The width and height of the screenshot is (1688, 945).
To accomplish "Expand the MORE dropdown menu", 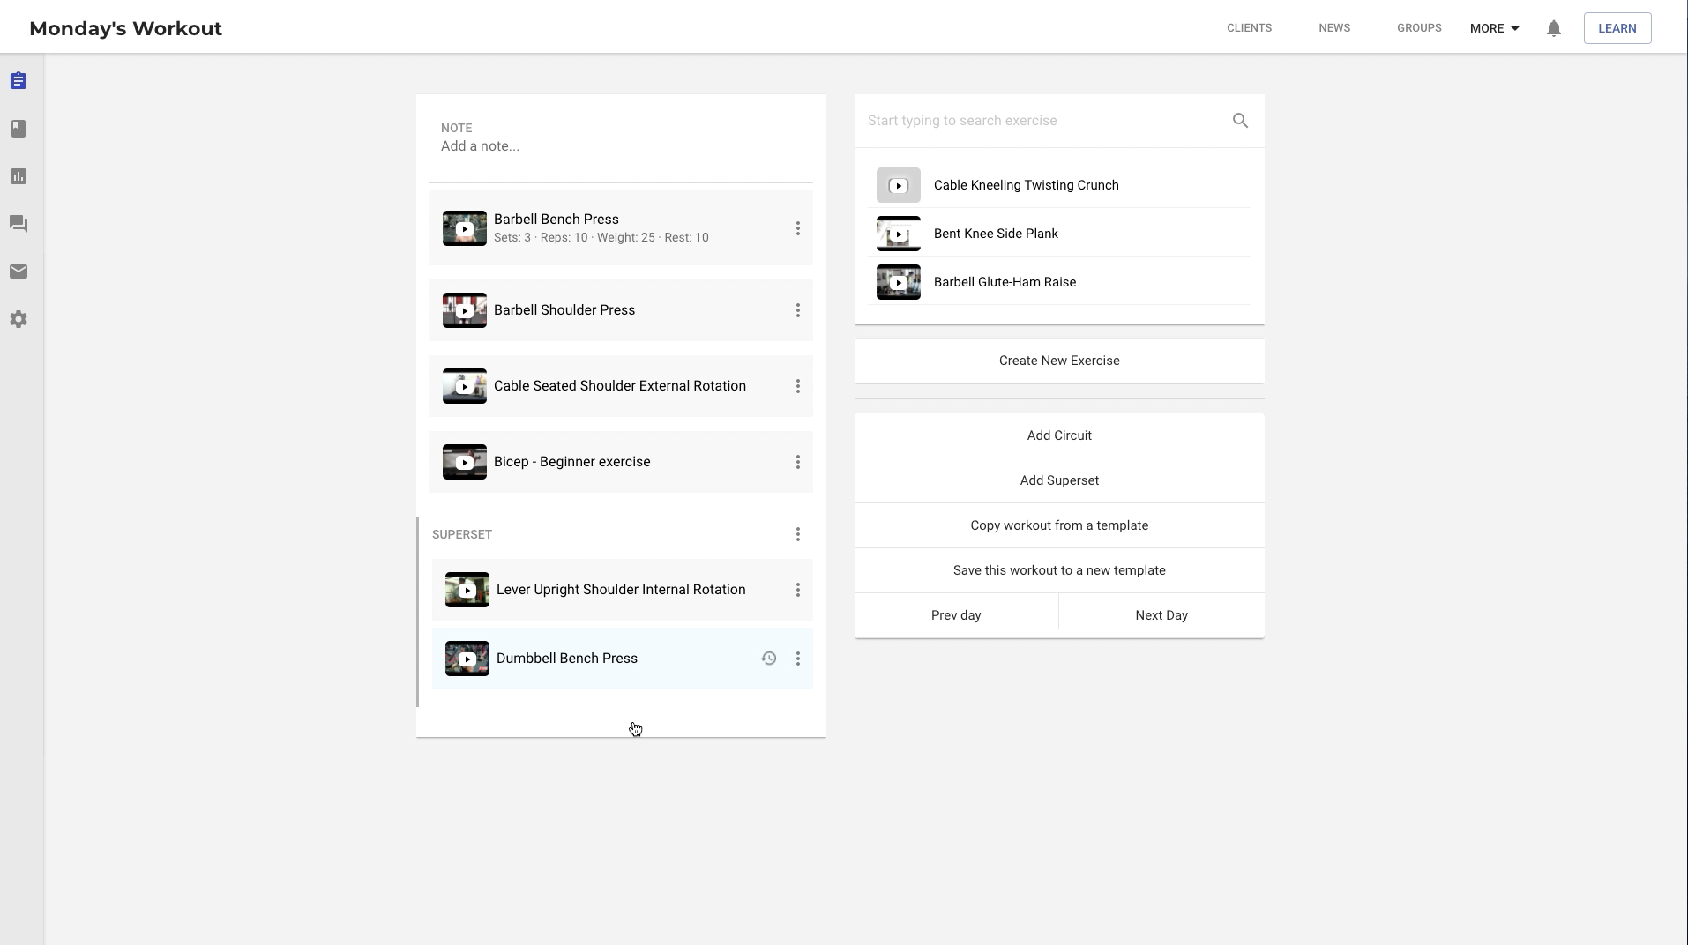I will pyautogui.click(x=1495, y=28).
